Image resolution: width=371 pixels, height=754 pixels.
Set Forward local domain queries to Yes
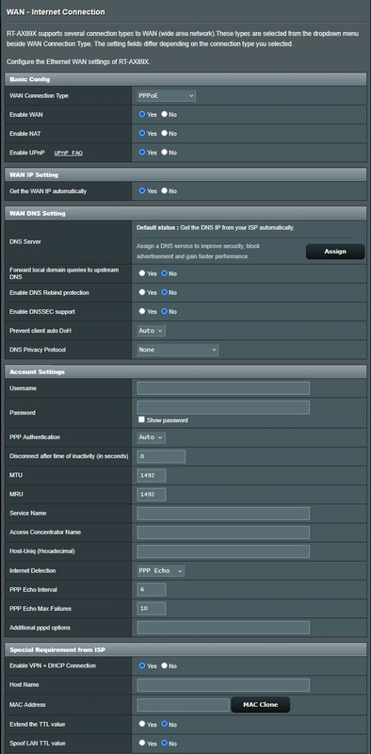142,273
